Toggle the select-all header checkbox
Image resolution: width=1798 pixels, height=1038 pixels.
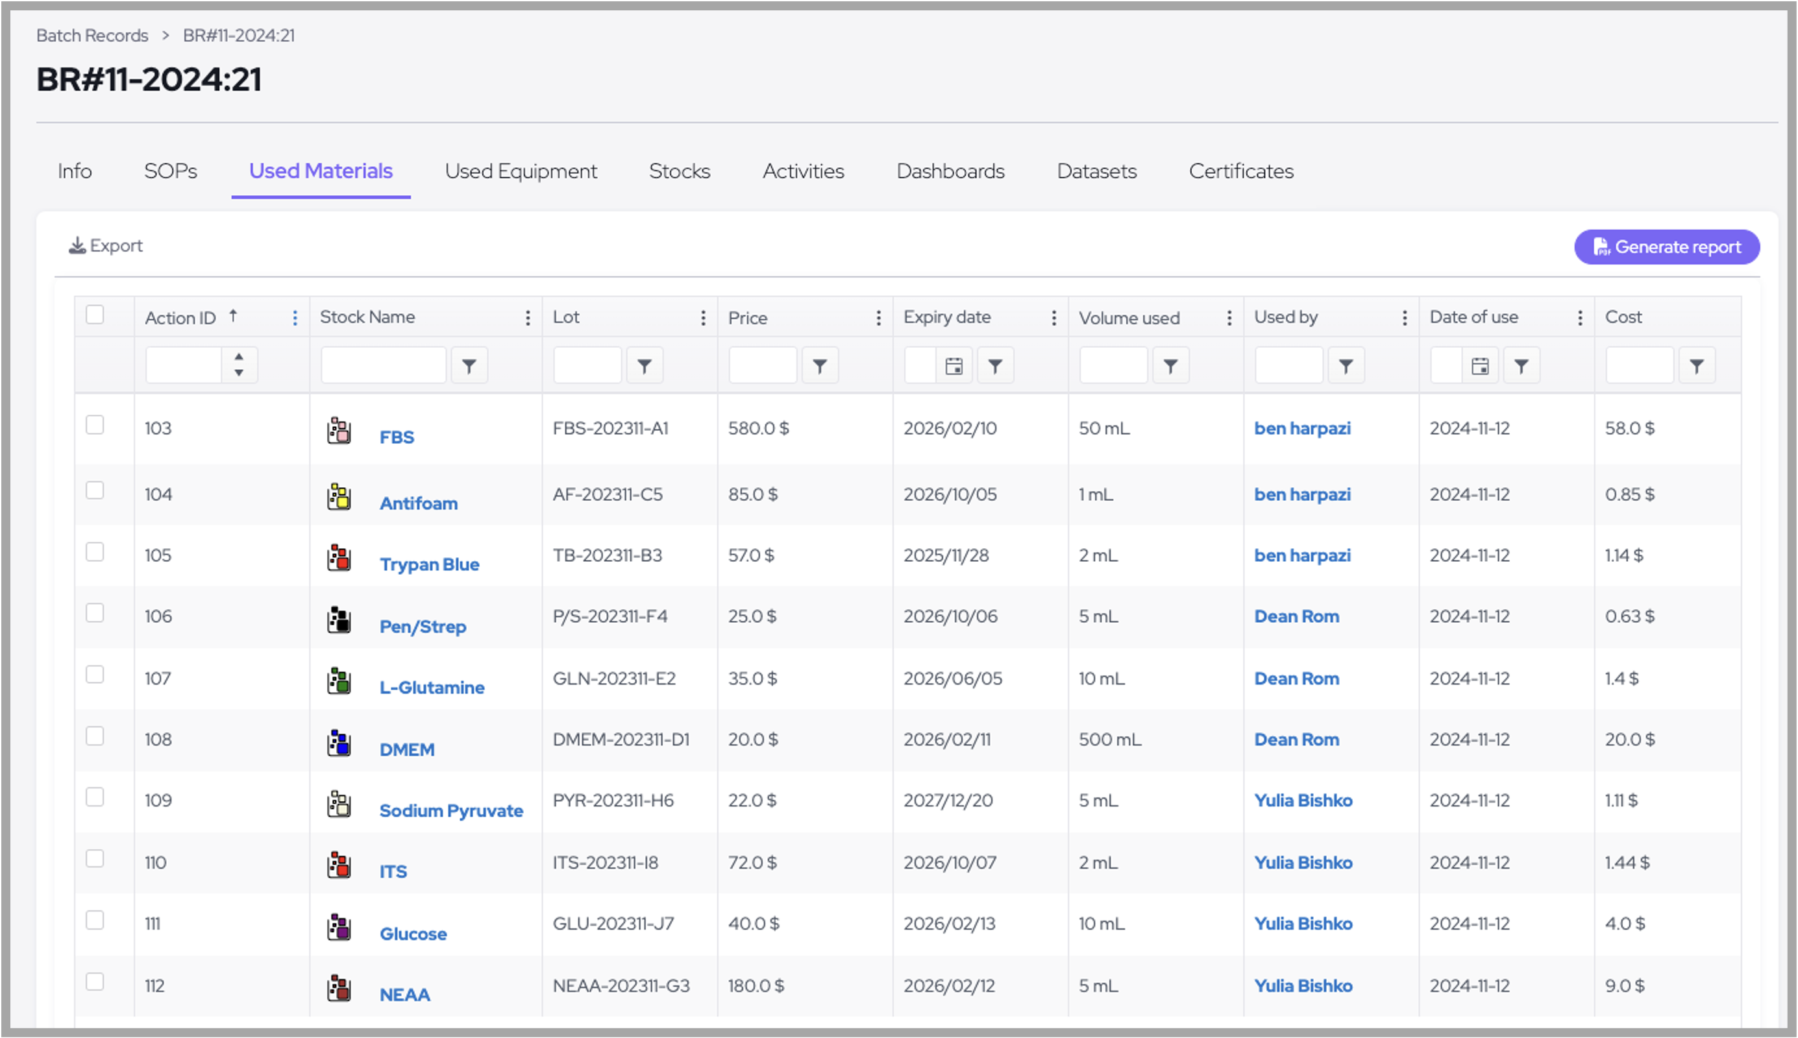pos(95,315)
